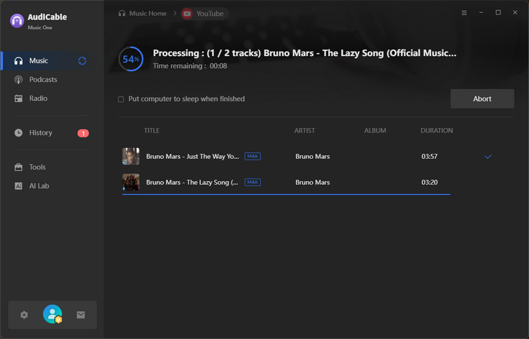The width and height of the screenshot is (529, 339).
Task: Select Bruno Mars - Just The Way Yo... title
Action: [x=192, y=156]
